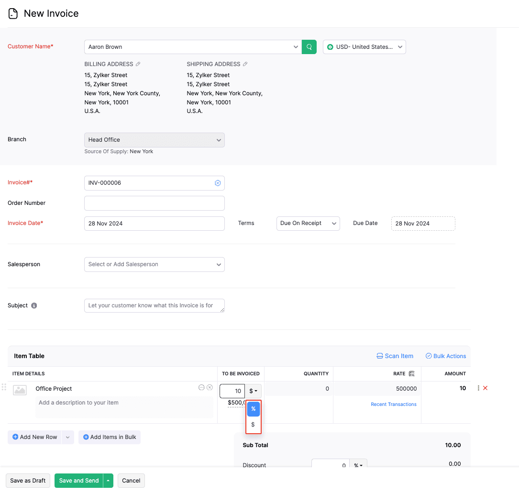Expand the Terms dropdown
The height and width of the screenshot is (495, 519).
pos(308,224)
